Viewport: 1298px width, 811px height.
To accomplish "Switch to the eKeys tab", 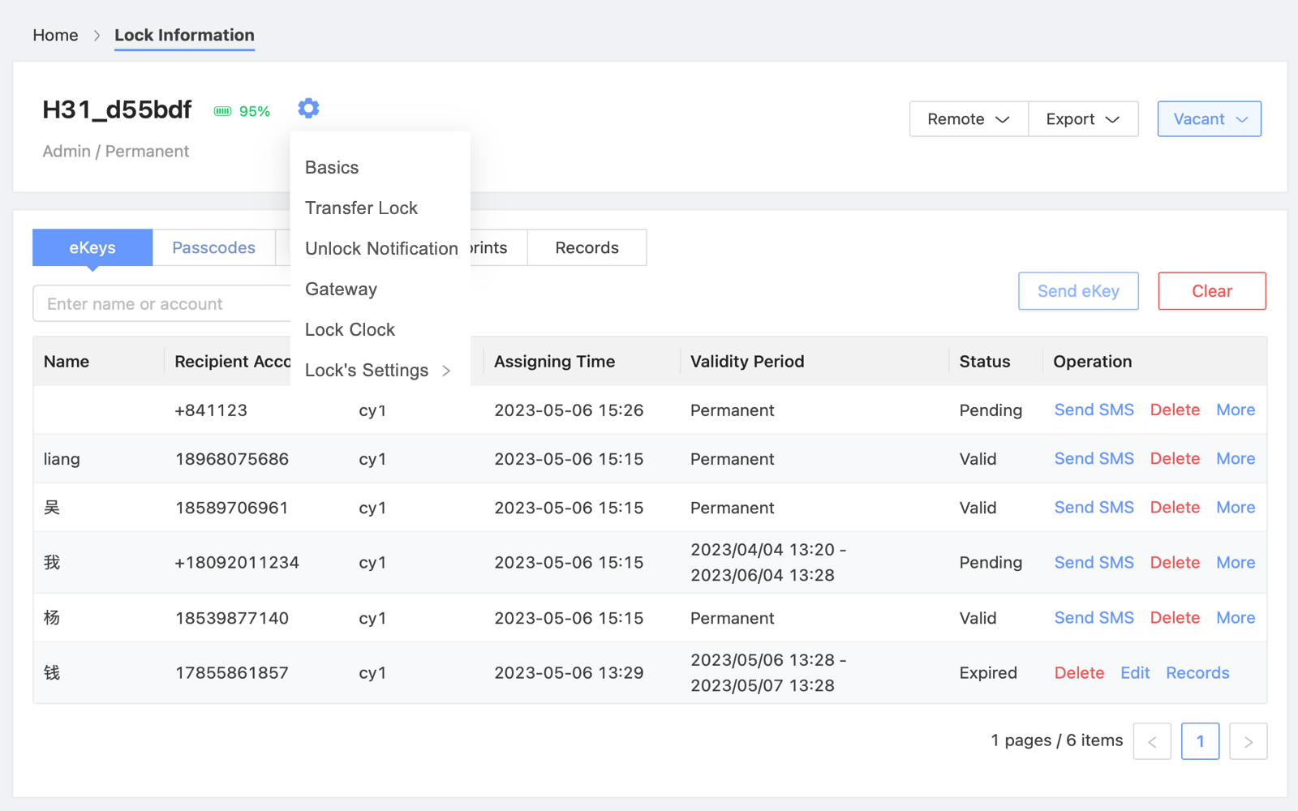I will (92, 247).
